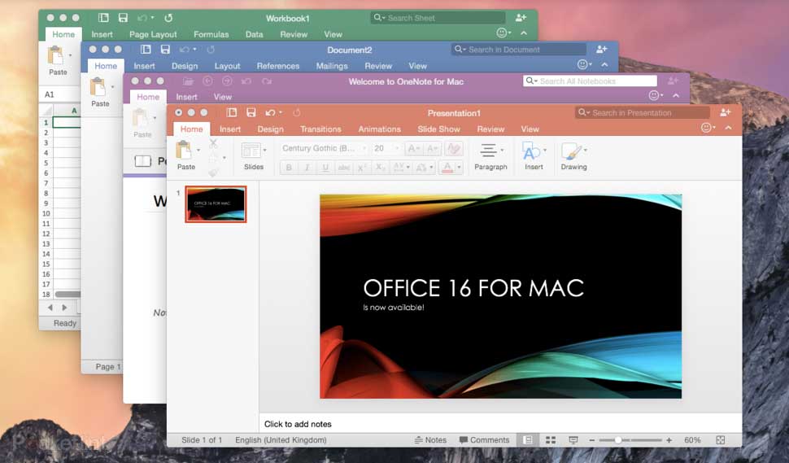Open the Word Mailings tab
The image size is (789, 463).
pos(332,66)
